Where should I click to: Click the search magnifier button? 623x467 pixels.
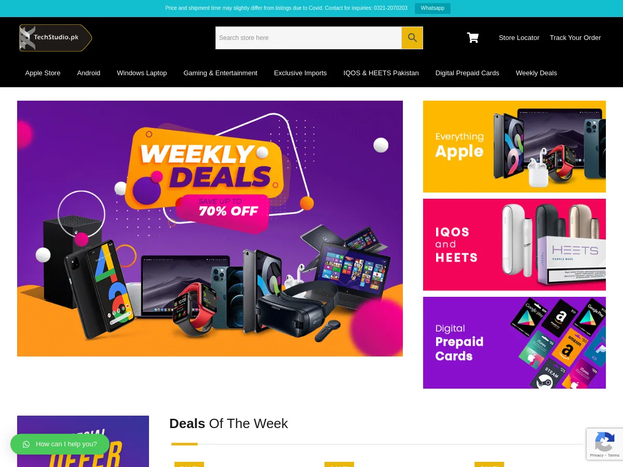click(x=412, y=38)
